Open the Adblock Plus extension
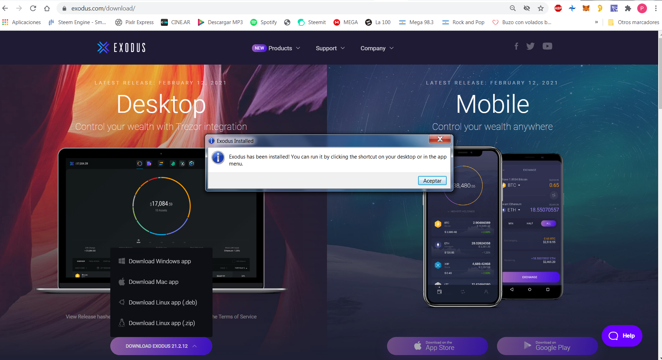This screenshot has width=662, height=360. (x=558, y=8)
